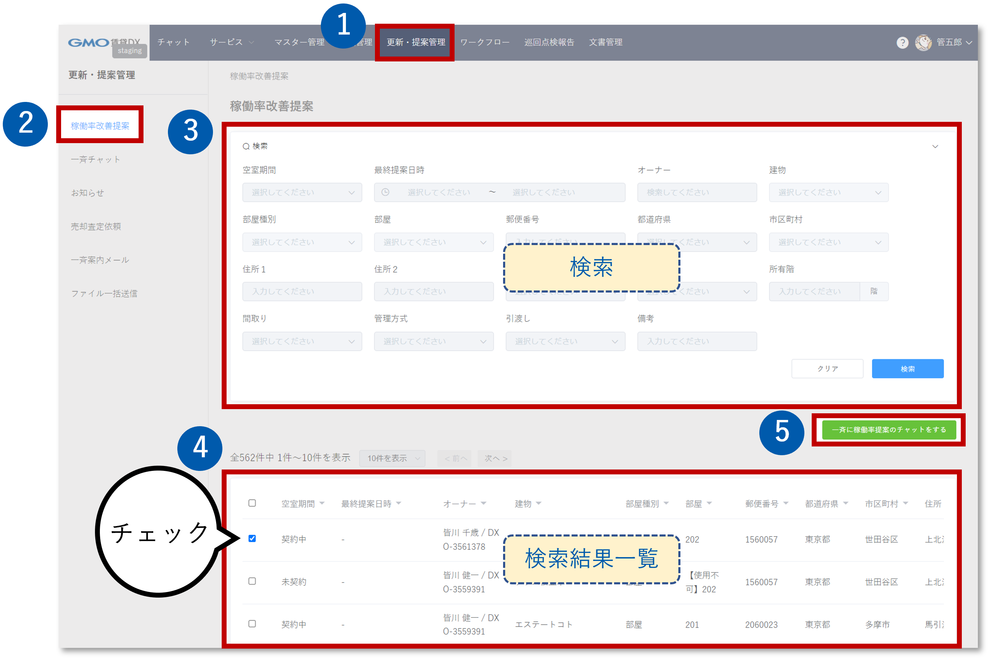Open the 空室期間 filter dropdown
The image size is (988, 658).
[302, 192]
